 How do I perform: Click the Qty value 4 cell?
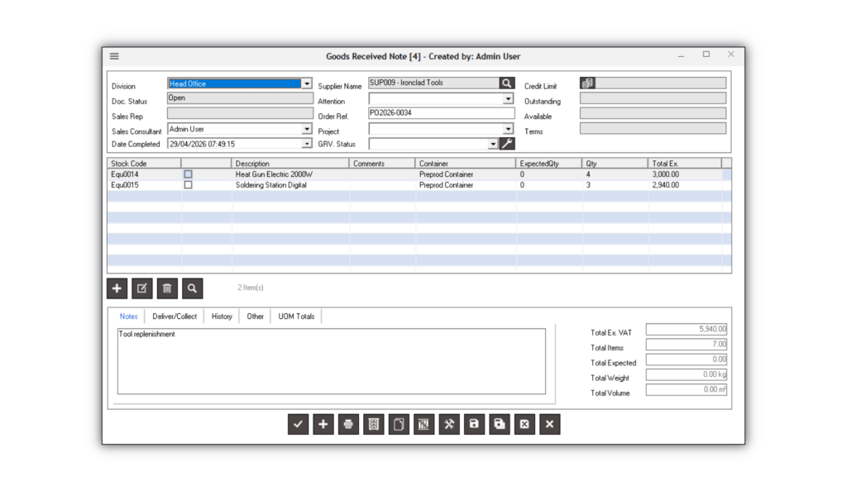click(x=615, y=174)
